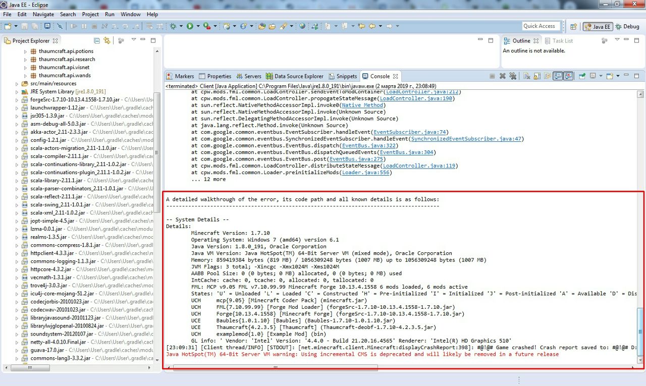Switch to the Markers tab
Image resolution: width=646 pixels, height=386 pixels.
[180, 76]
